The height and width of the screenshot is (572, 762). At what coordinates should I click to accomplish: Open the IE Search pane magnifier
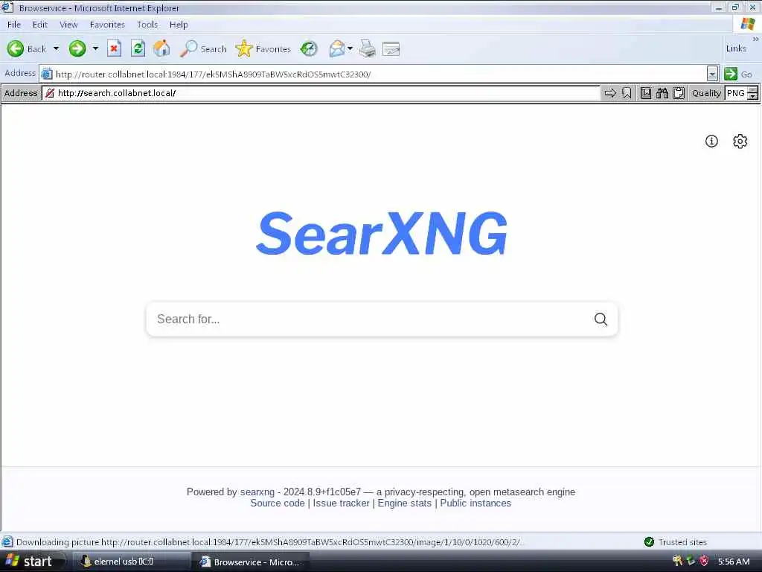(203, 48)
